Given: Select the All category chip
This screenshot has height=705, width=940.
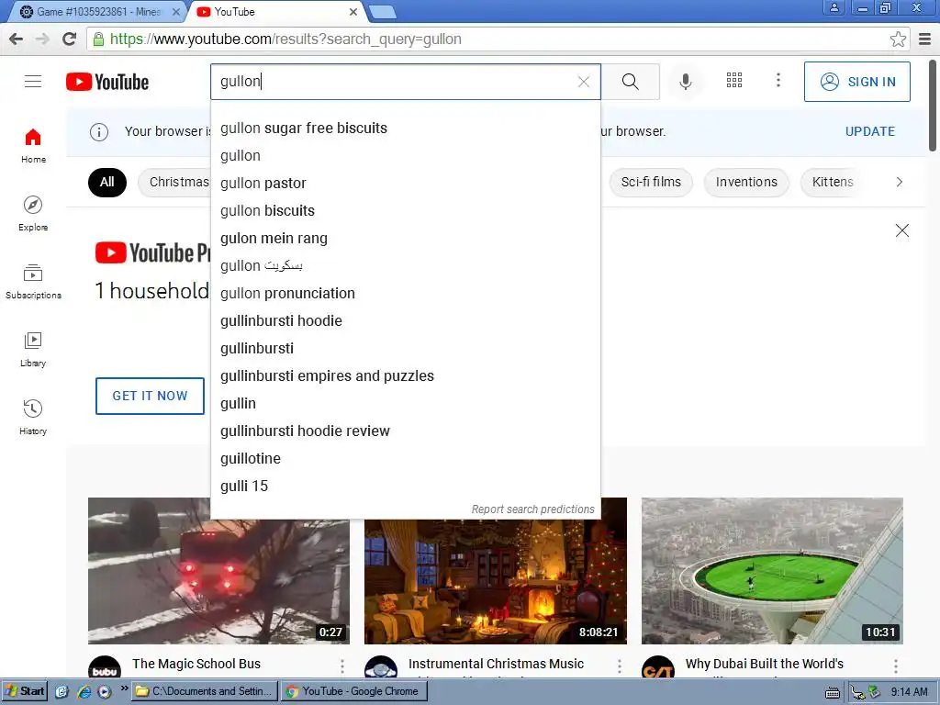Looking at the screenshot, I should tap(107, 183).
